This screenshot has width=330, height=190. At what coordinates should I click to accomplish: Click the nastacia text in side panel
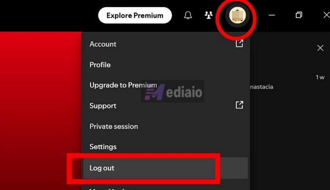262,87
